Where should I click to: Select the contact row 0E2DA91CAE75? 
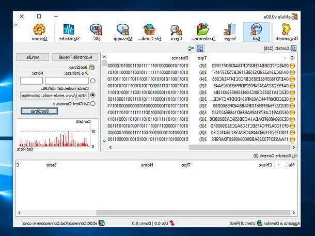point(201,113)
